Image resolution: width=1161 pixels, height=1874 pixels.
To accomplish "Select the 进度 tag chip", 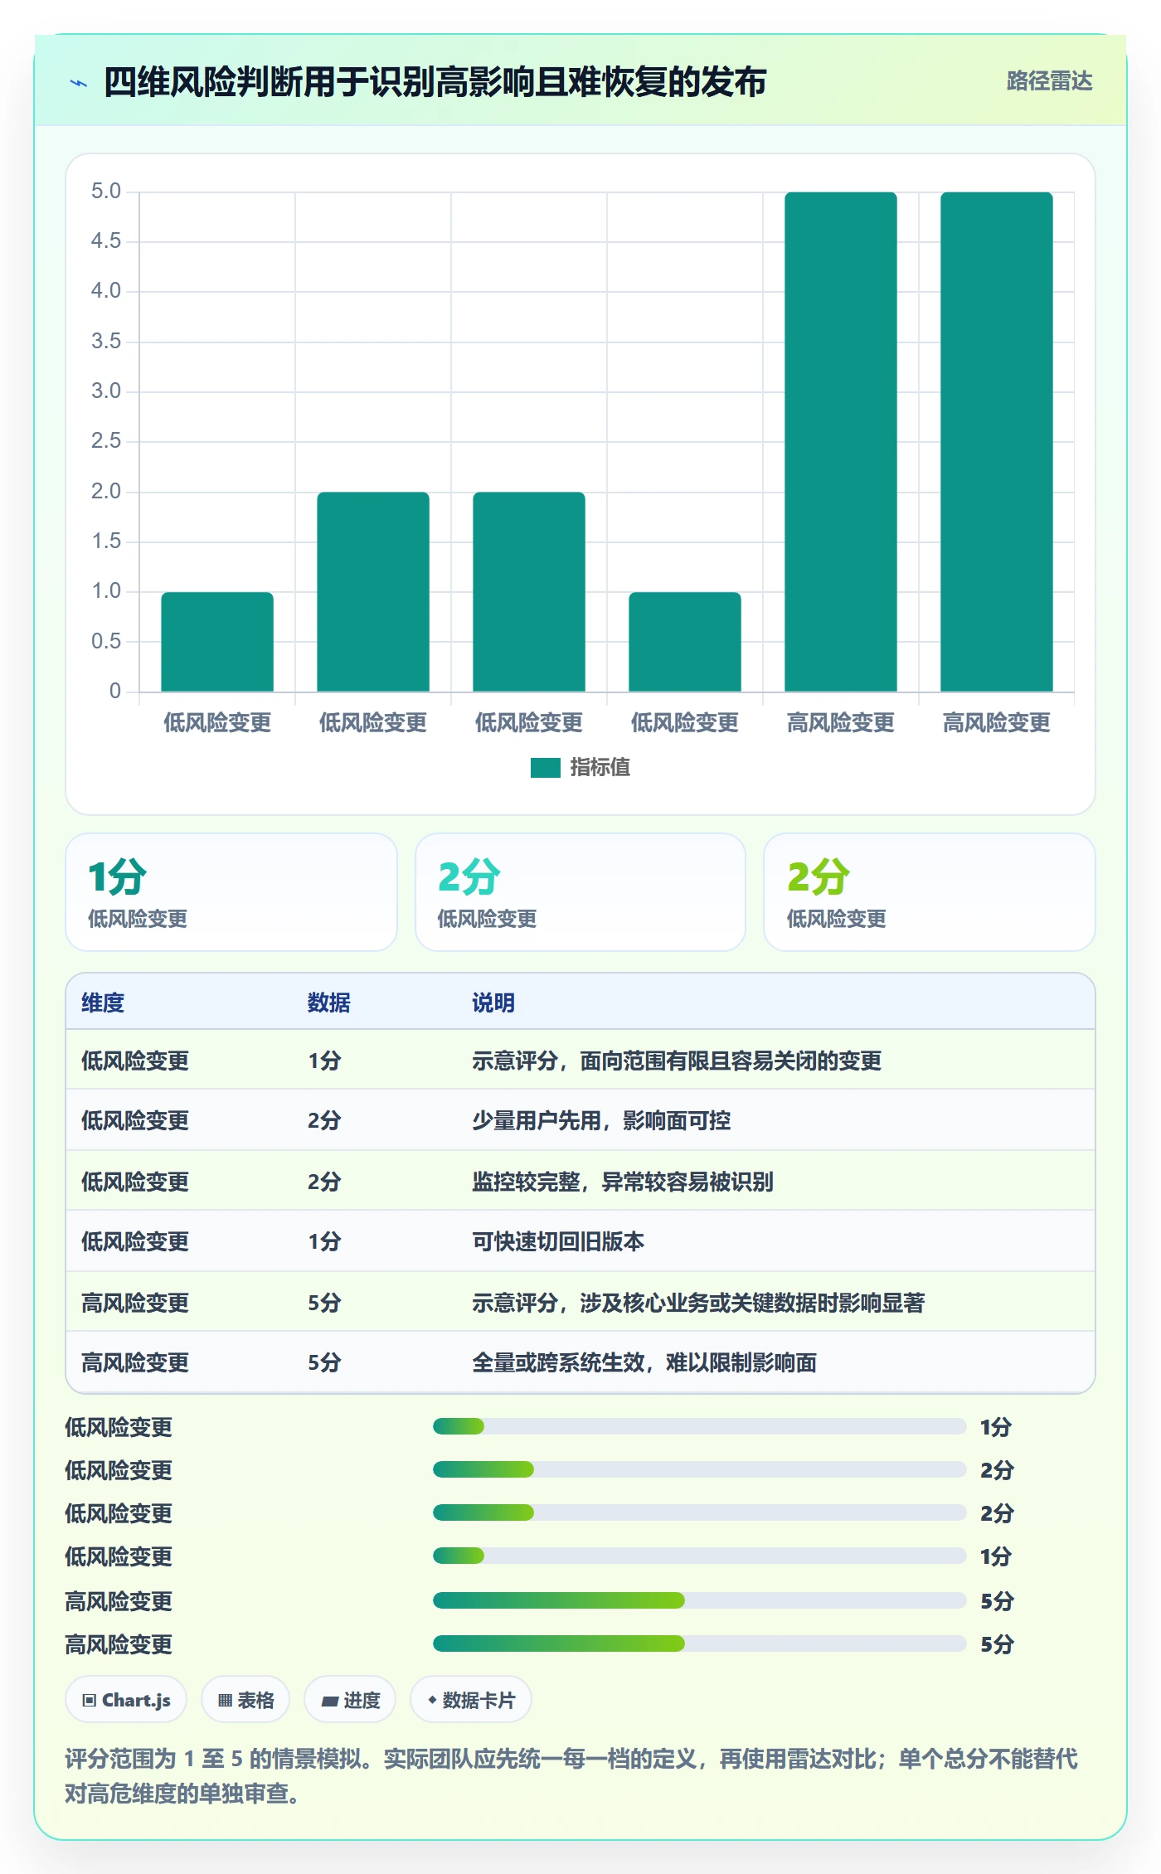I will click(350, 1700).
